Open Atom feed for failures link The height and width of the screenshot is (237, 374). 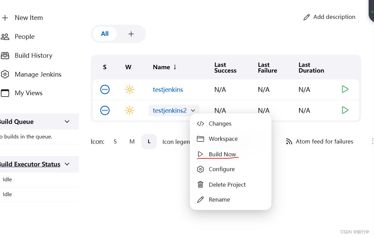[324, 141]
